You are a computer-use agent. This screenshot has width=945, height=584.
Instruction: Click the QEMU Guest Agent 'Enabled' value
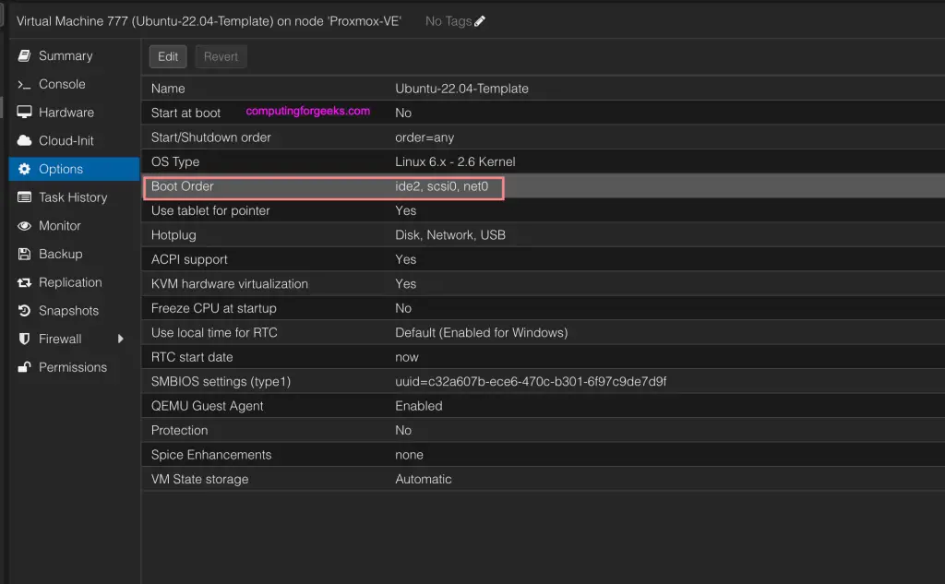[419, 406]
